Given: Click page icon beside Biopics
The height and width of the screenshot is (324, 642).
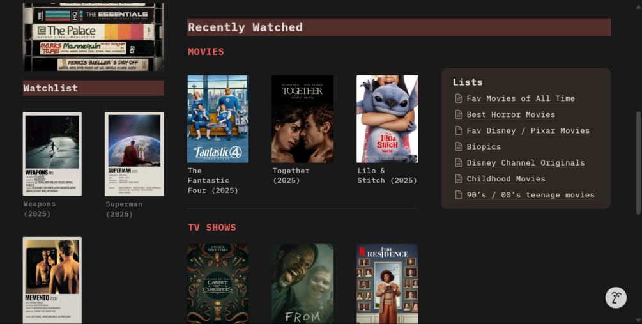Looking at the screenshot, I should point(459,146).
